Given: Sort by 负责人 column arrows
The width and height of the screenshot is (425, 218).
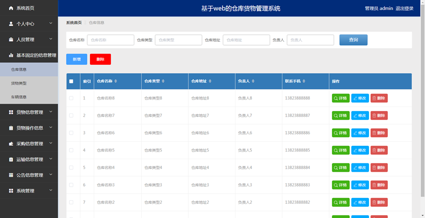Looking at the screenshot, I should coord(253,81).
